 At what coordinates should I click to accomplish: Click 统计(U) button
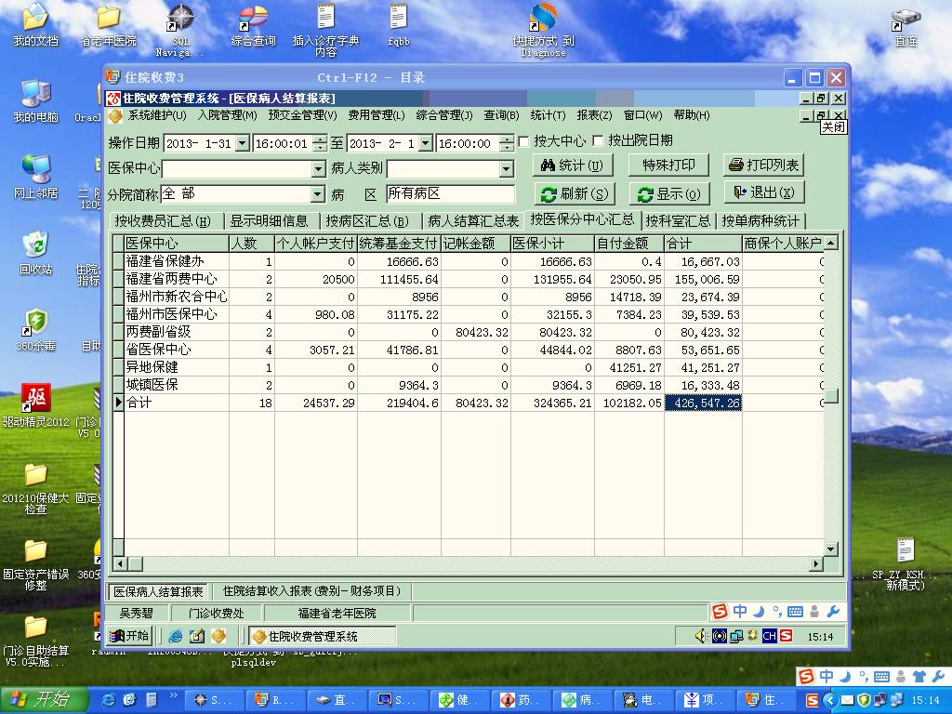pos(572,165)
